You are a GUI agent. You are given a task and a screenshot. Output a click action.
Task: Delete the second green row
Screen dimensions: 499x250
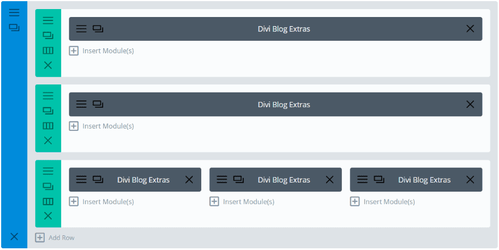(48, 141)
